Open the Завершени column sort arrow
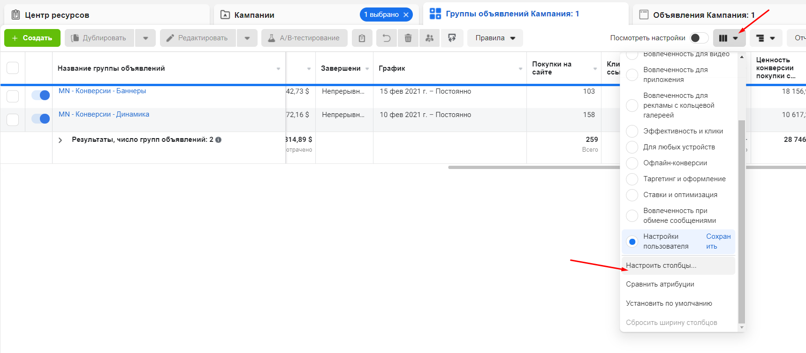Screen dimensions: 806x353 point(367,69)
